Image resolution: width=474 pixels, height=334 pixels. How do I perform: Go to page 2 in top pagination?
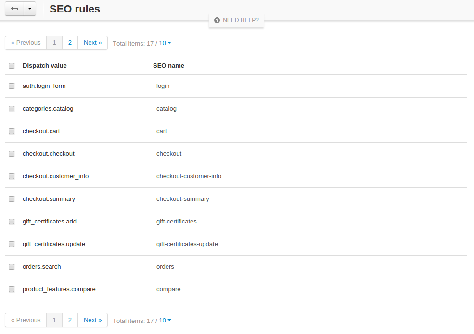pyautogui.click(x=70, y=43)
